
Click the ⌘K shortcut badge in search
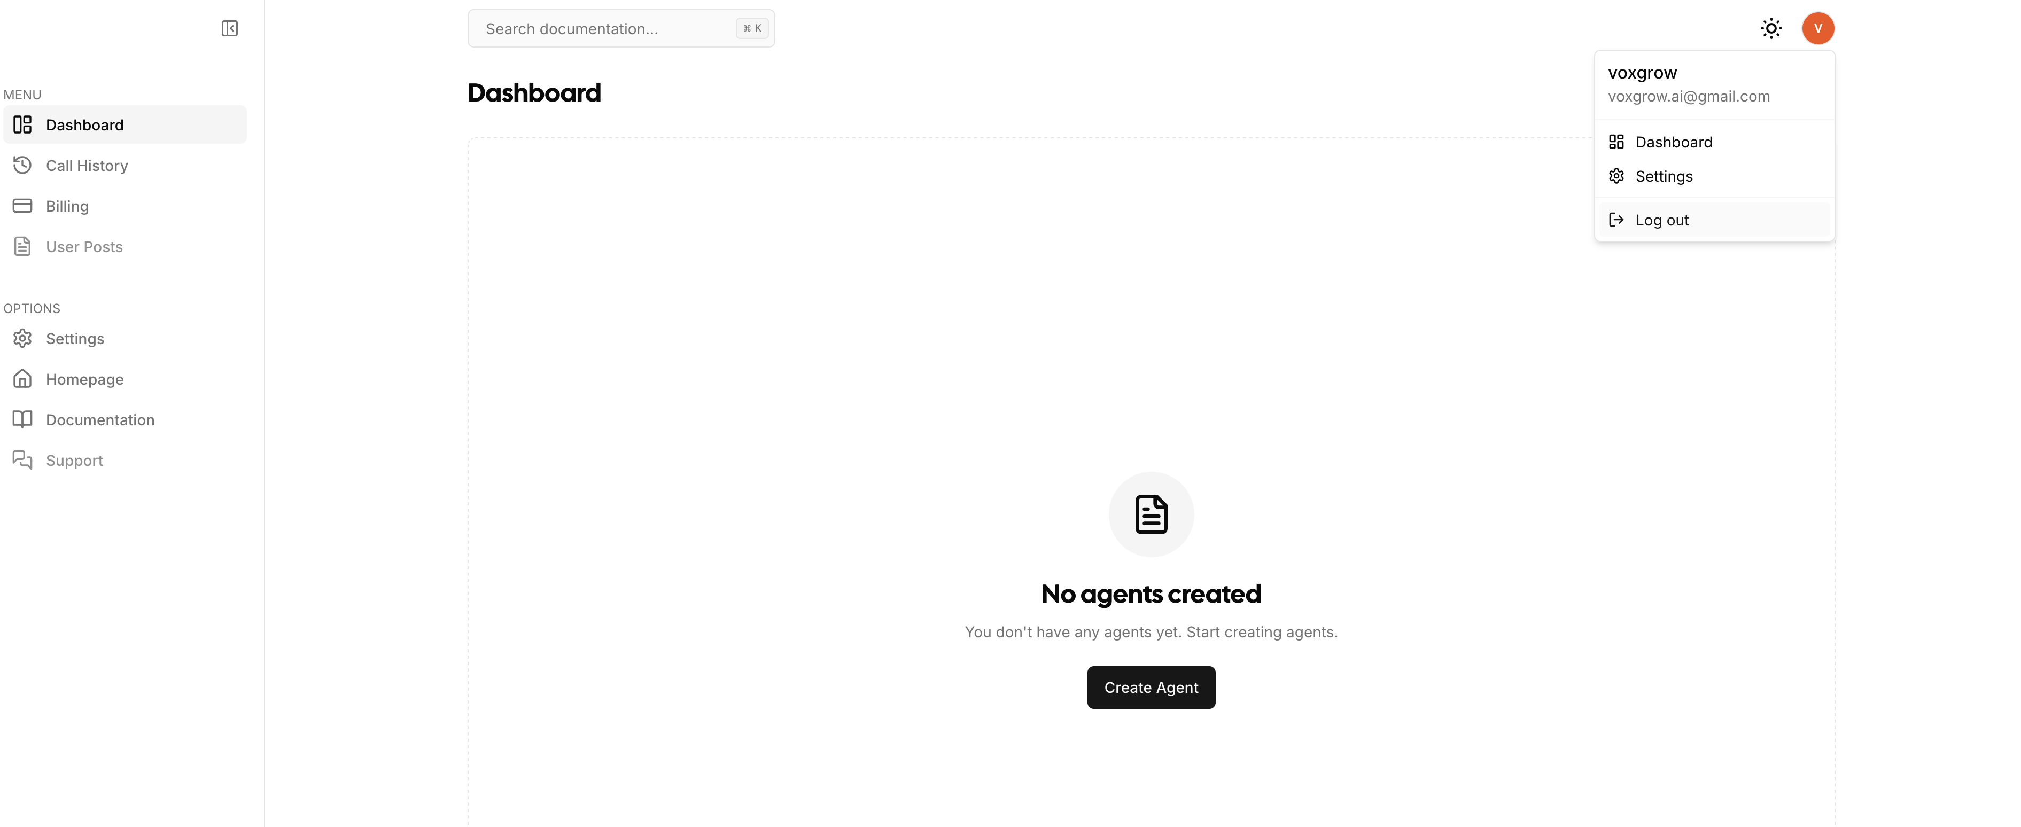coord(752,28)
